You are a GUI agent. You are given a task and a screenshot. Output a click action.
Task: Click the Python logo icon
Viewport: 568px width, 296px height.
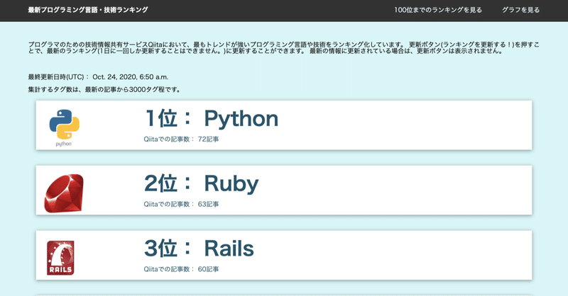(x=64, y=128)
